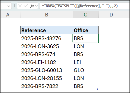Image resolution: width=130 pixels, height=93 pixels.
Task: Select the GLO Office cell
Action: (85, 70)
